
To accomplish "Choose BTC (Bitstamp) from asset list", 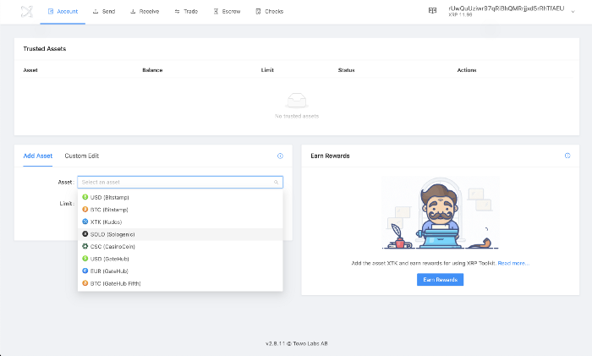I will pos(109,209).
